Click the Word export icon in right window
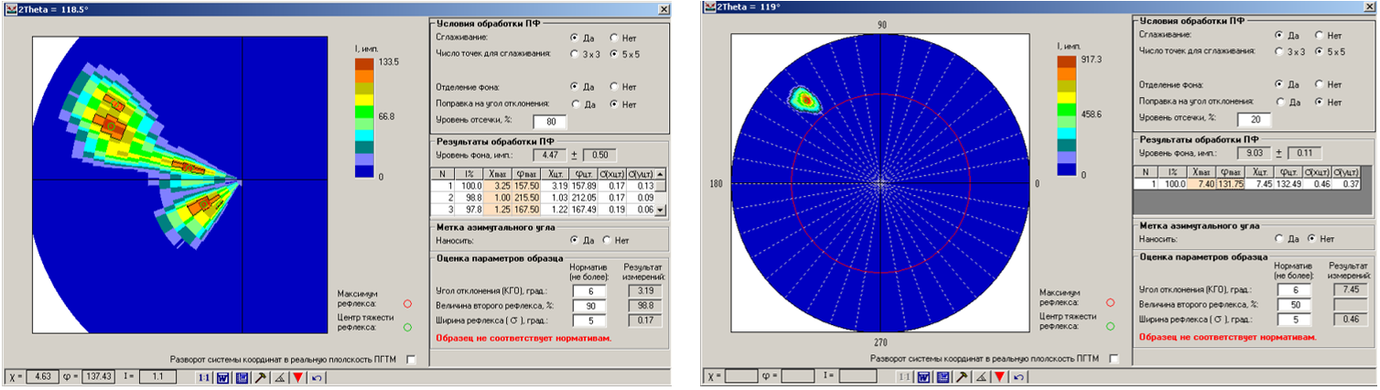Screen dimensions: 1380x390 923,376
